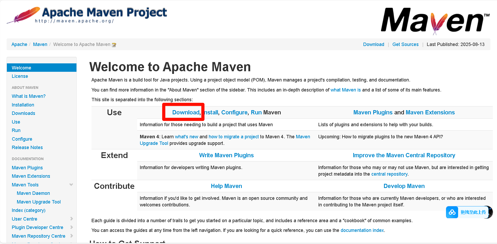Open Maven Plugins in sidebar documentation
The image size is (497, 244).
pyautogui.click(x=27, y=168)
